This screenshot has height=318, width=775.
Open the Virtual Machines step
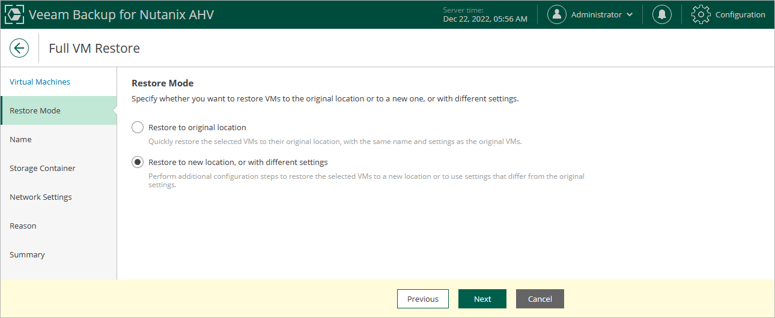58,82
